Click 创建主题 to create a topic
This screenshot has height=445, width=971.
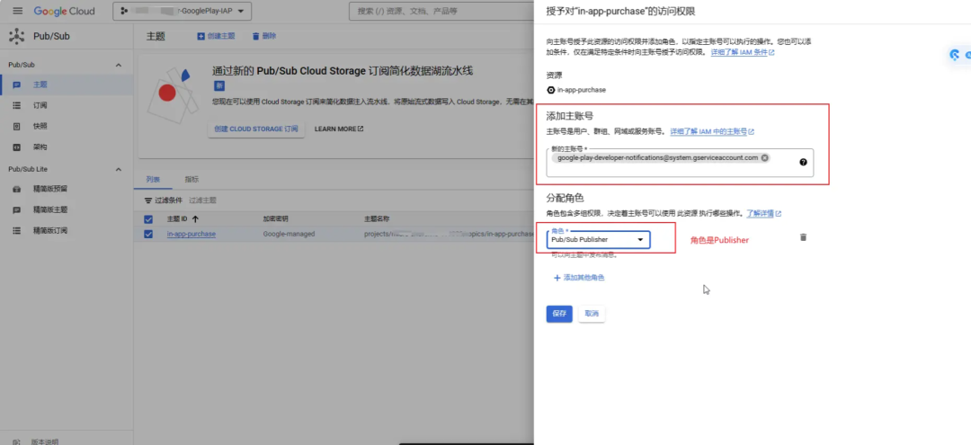[216, 37]
